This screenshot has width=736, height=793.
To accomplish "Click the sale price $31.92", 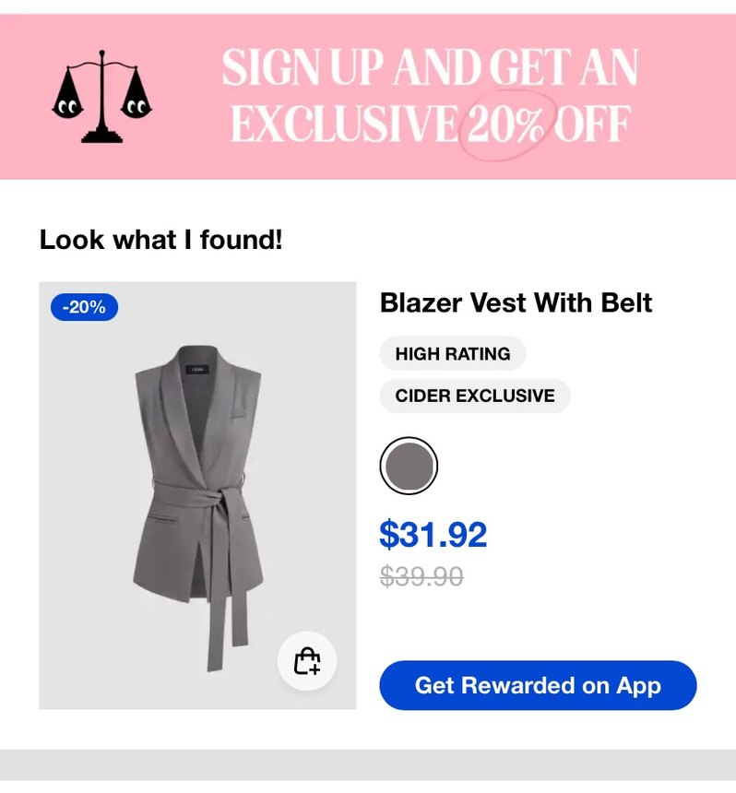I will 433,534.
